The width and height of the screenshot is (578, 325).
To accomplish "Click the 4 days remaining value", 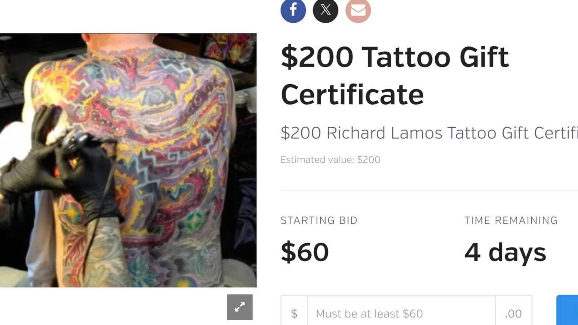I will pyautogui.click(x=505, y=252).
